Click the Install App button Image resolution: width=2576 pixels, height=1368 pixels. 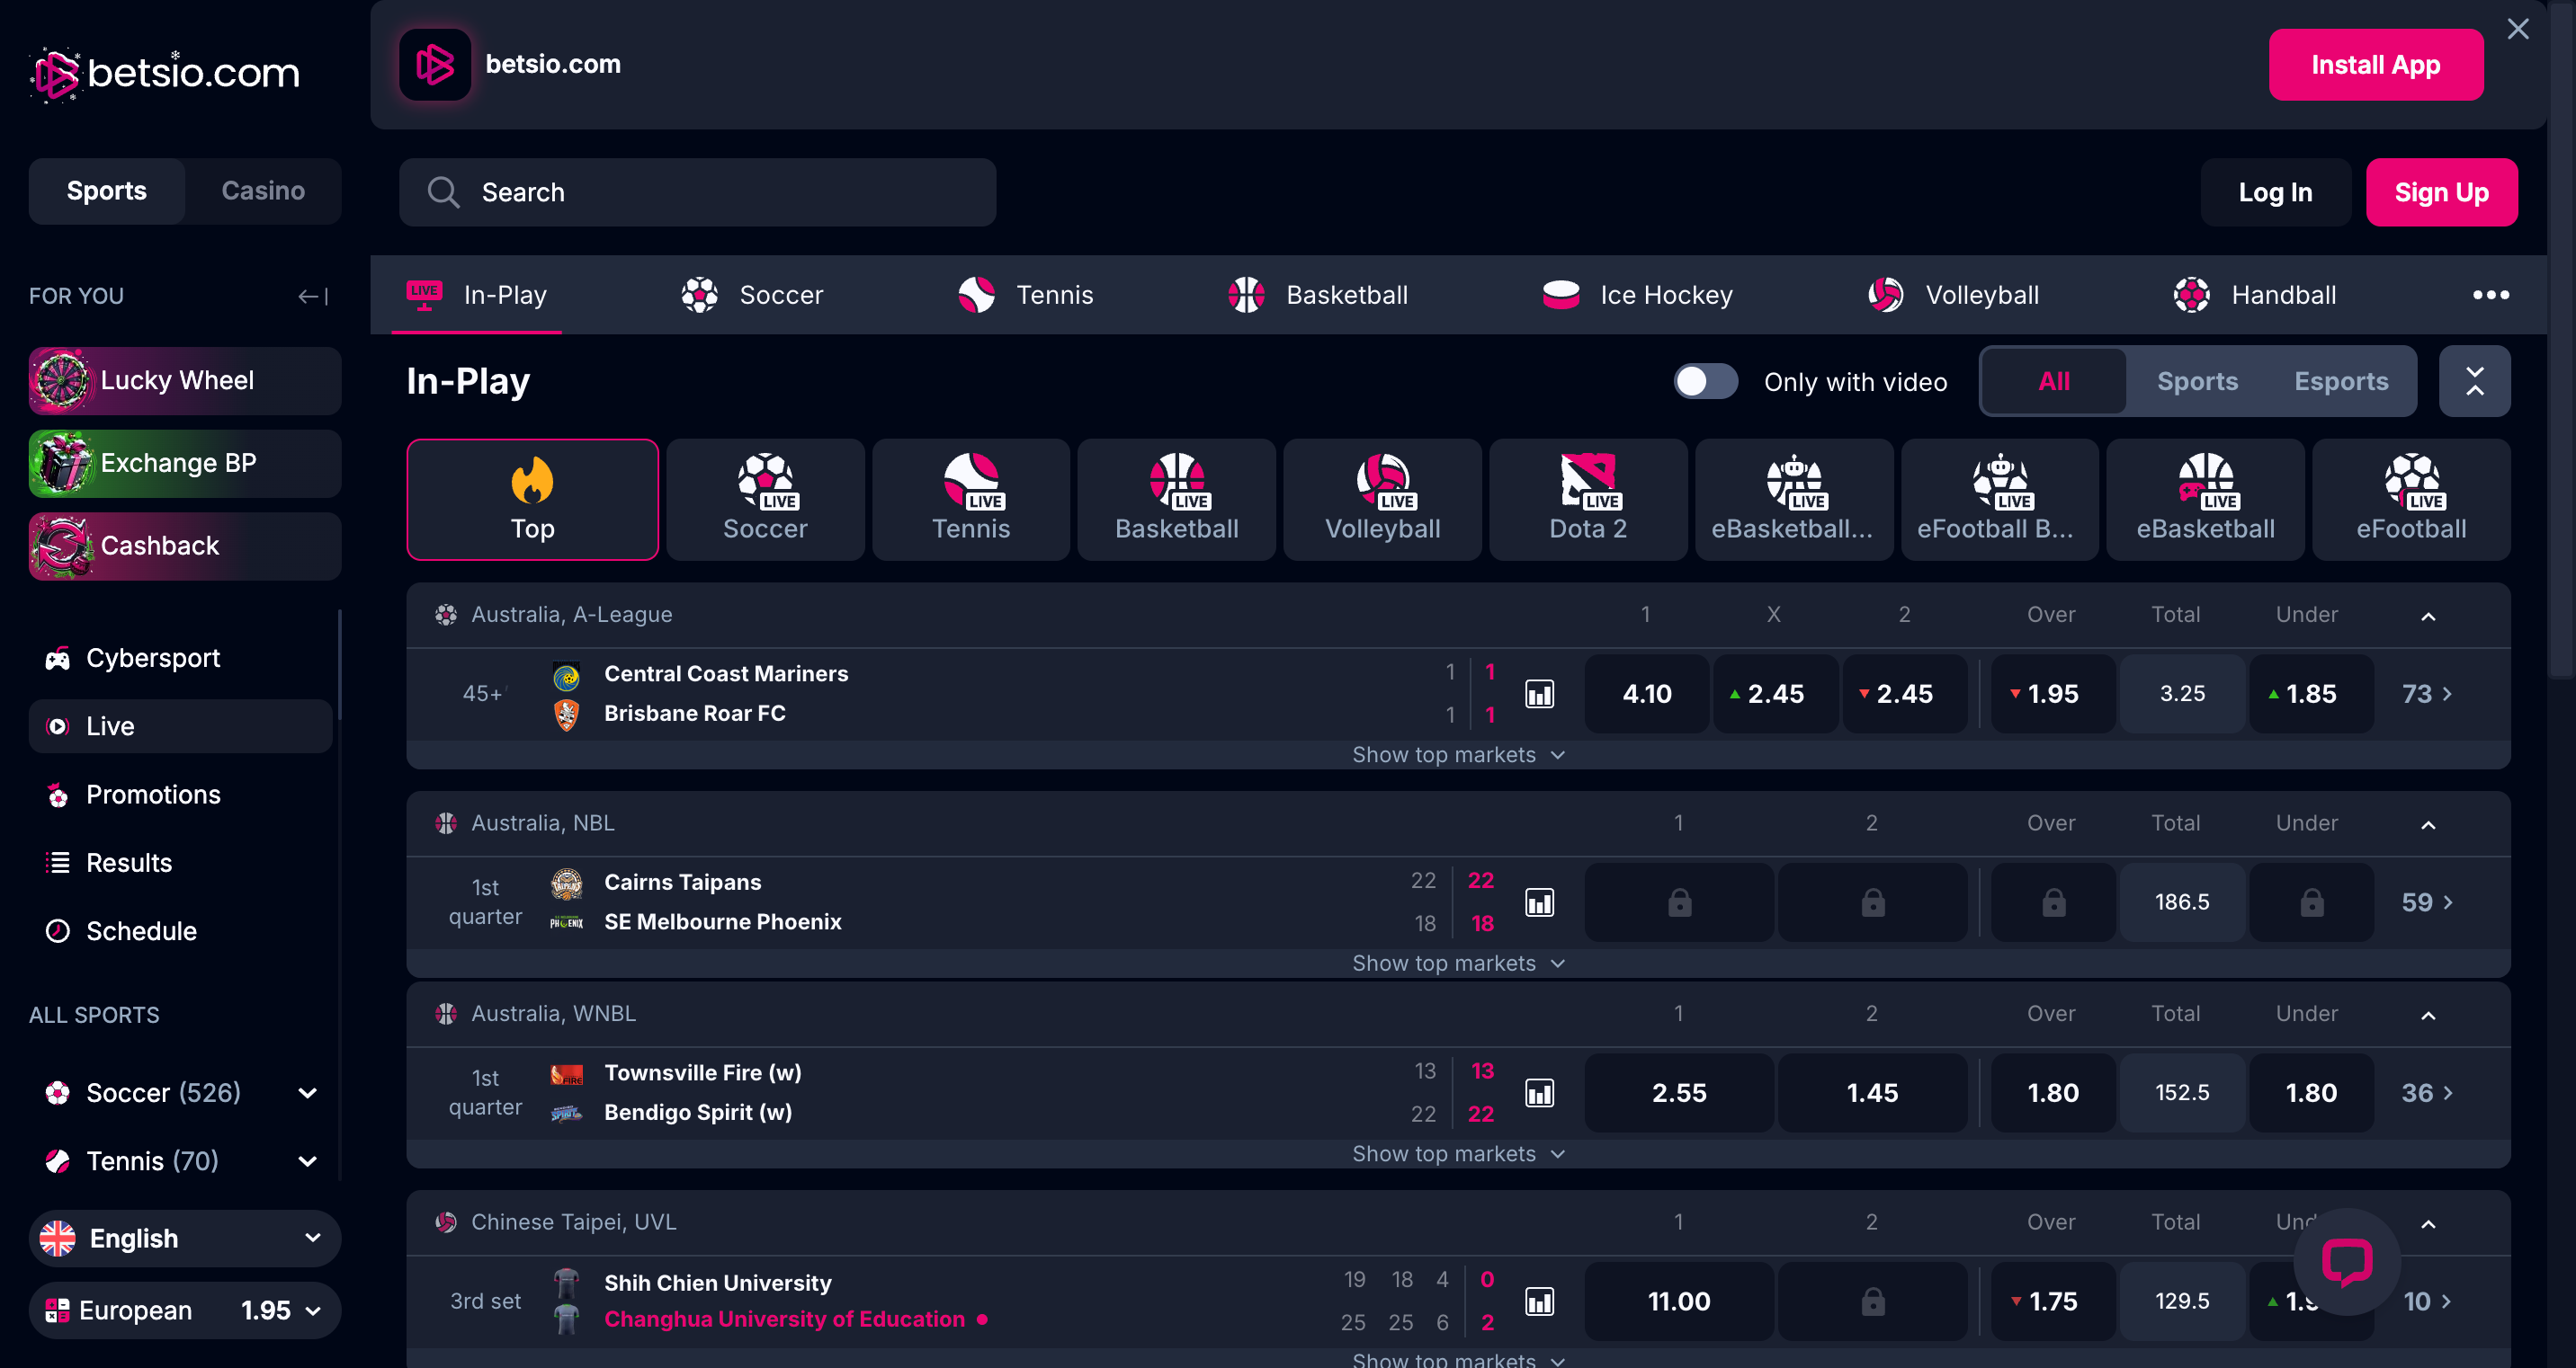[2375, 65]
